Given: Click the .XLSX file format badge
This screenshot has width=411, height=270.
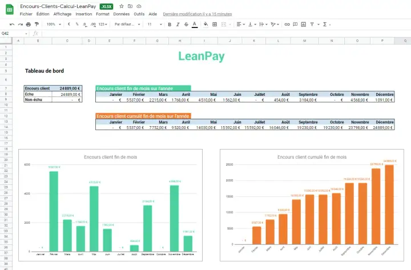Looking at the screenshot, I should (x=106, y=6).
